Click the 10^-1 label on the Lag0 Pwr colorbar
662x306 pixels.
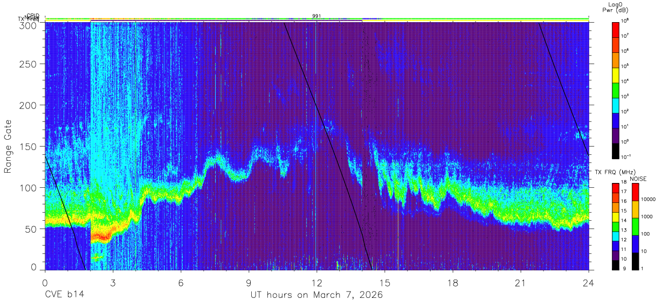point(625,157)
